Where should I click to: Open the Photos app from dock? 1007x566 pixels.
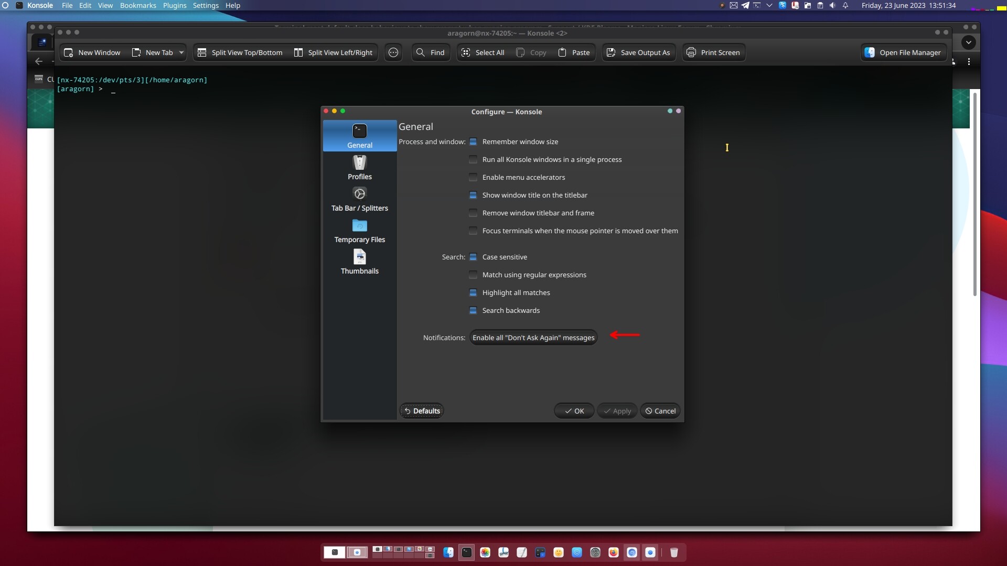coord(485,552)
